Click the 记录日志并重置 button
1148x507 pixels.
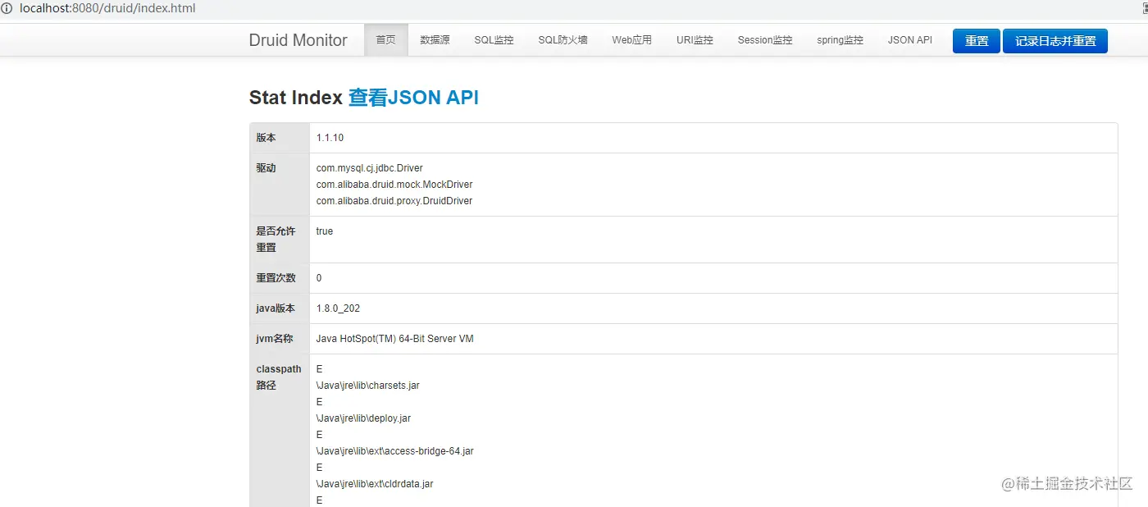(1055, 41)
